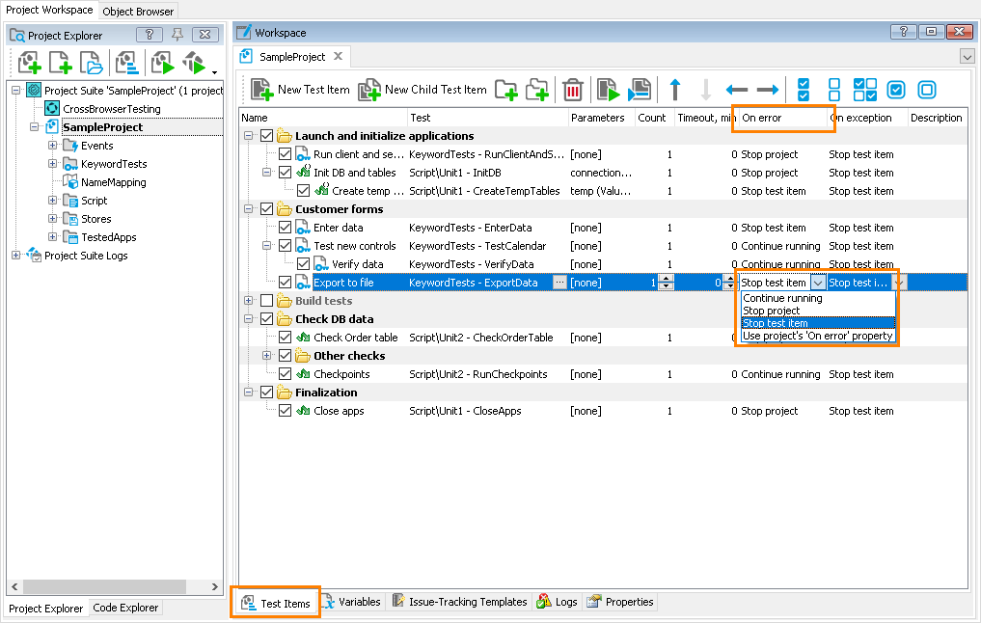Move the selected test item up
The width and height of the screenshot is (981, 623).
tap(675, 89)
